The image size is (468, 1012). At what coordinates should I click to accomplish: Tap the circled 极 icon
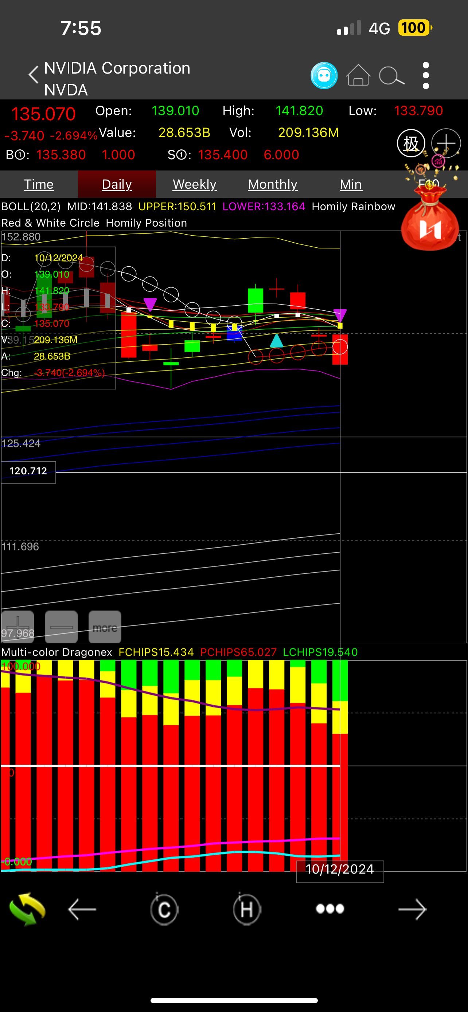[x=411, y=143]
